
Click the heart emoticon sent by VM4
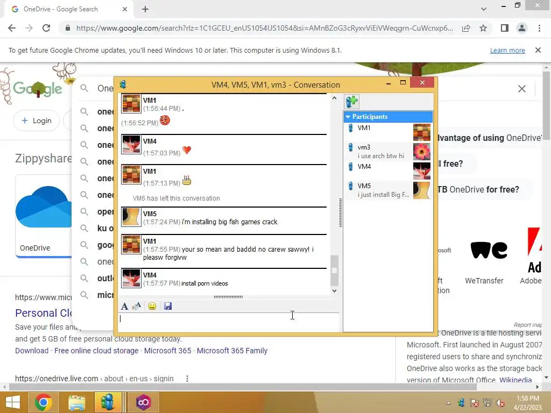(187, 150)
